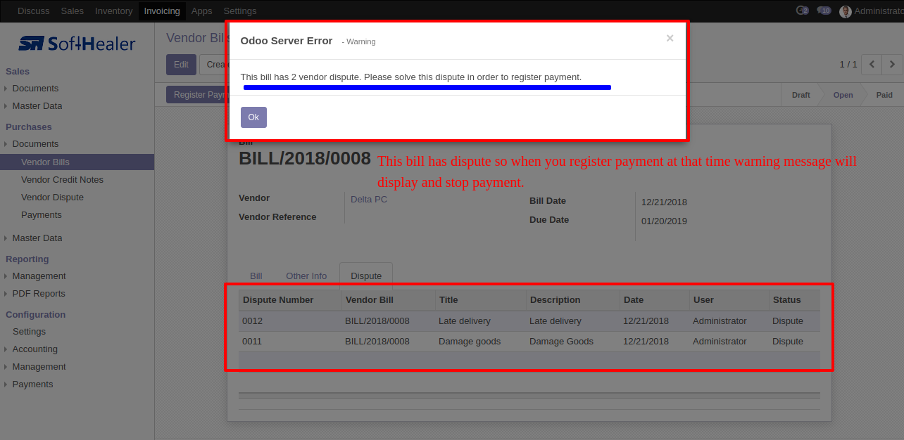Switch to the Bill tab
This screenshot has width=904, height=440.
coord(256,276)
